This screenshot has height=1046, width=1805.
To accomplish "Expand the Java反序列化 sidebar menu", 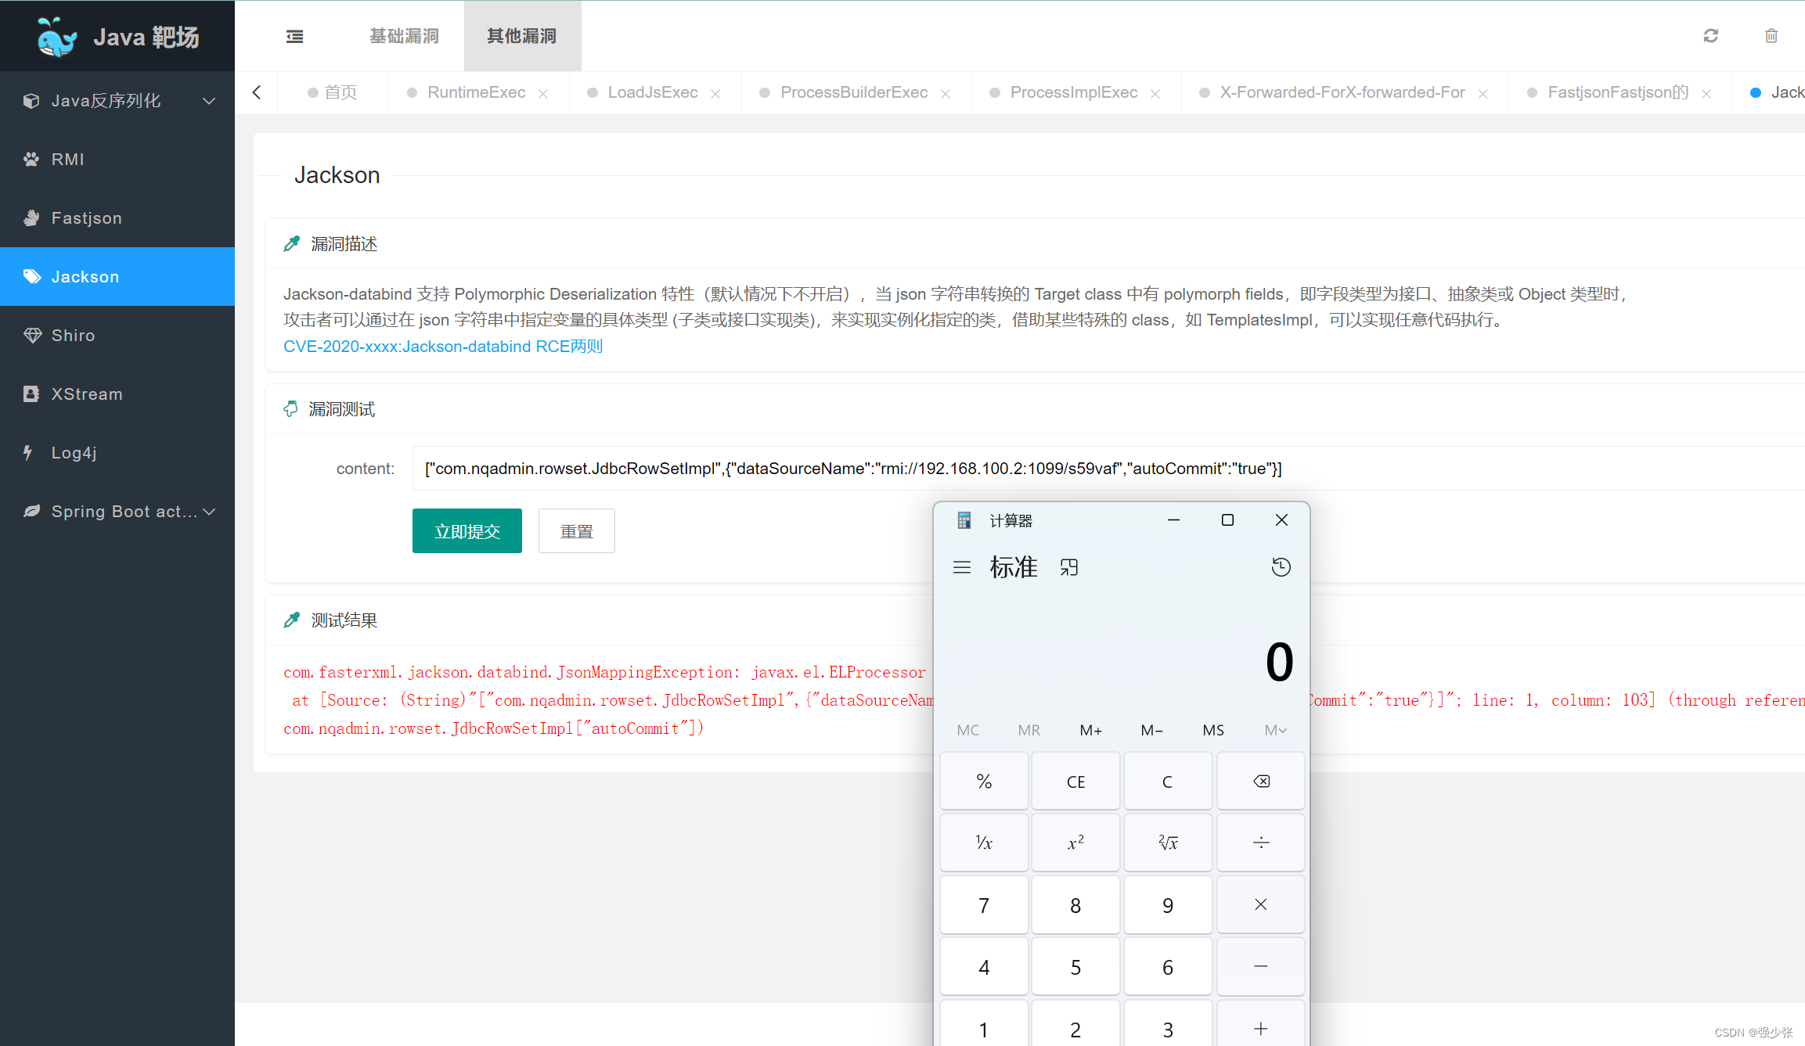I will (x=117, y=100).
